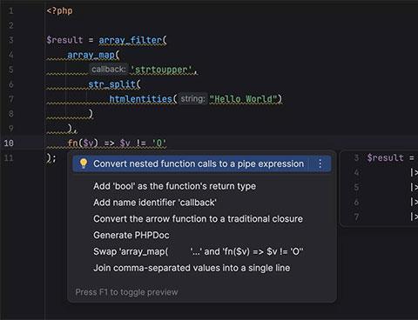Click the 'Press F1 to toggle preview' hint
The height and width of the screenshot is (320, 418).
tap(126, 292)
